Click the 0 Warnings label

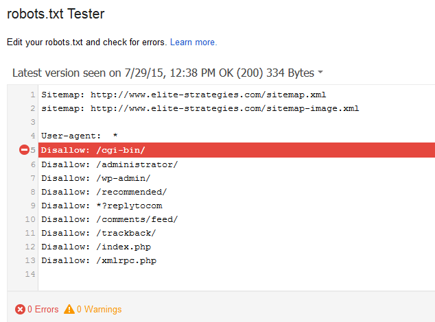[99, 310]
